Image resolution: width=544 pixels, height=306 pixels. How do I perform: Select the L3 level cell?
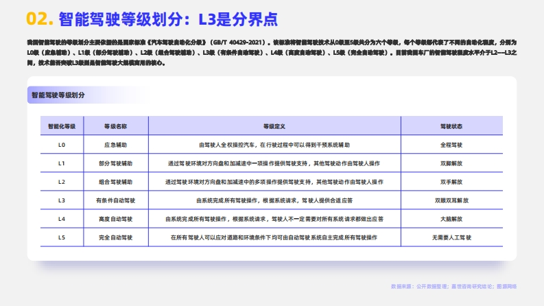coord(62,200)
